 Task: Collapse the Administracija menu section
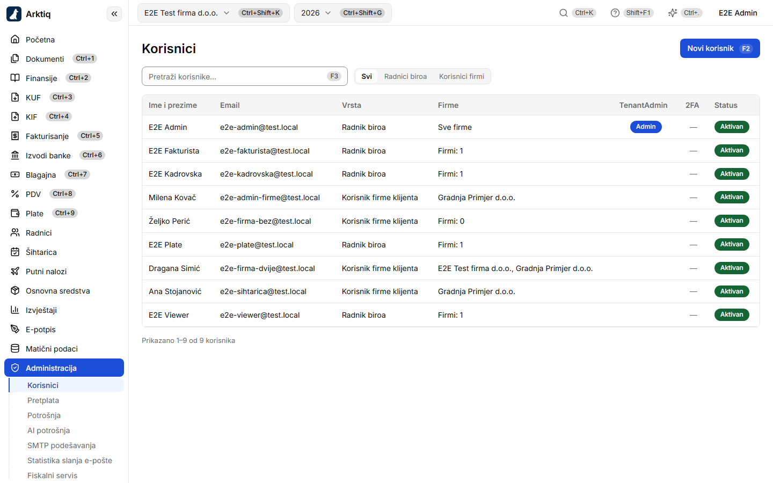pyautogui.click(x=64, y=368)
